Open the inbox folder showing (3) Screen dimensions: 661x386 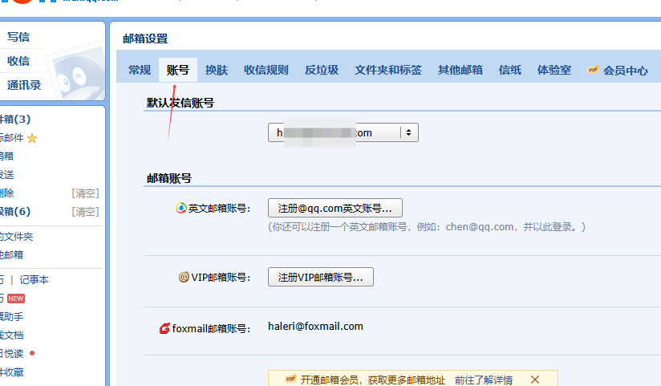(x=15, y=120)
